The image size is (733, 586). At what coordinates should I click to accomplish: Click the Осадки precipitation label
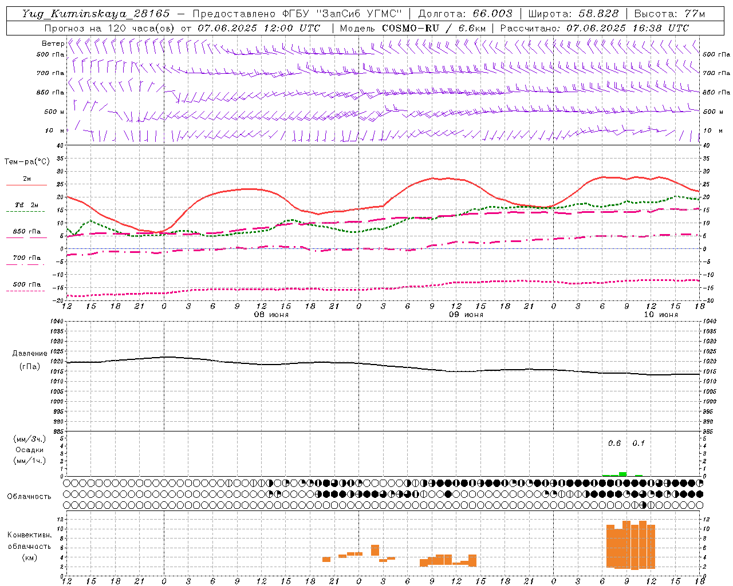coord(29,450)
